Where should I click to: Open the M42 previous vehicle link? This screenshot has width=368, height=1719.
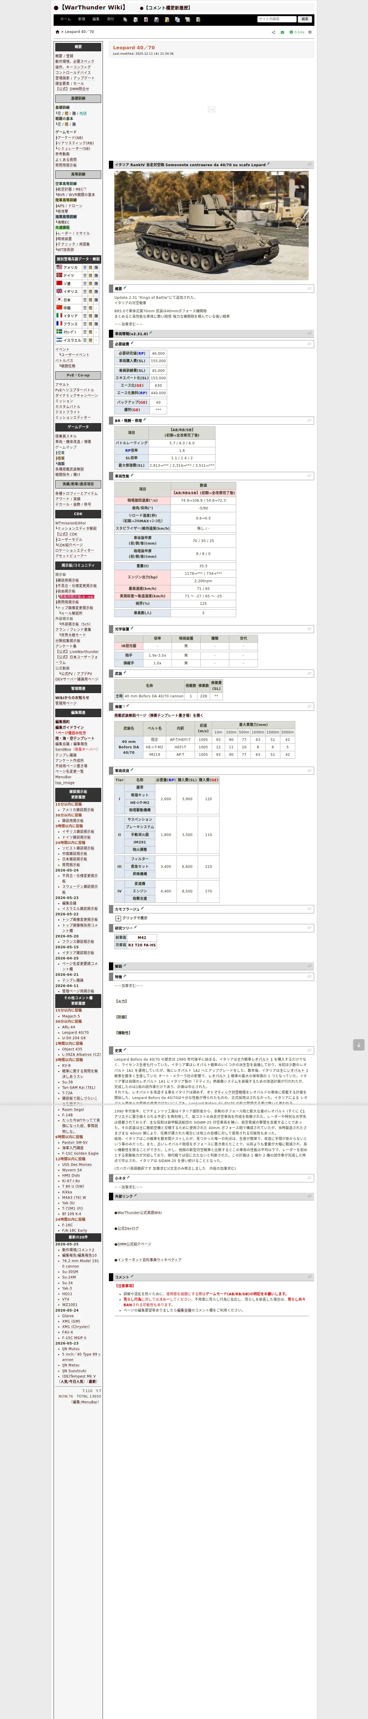[142, 938]
